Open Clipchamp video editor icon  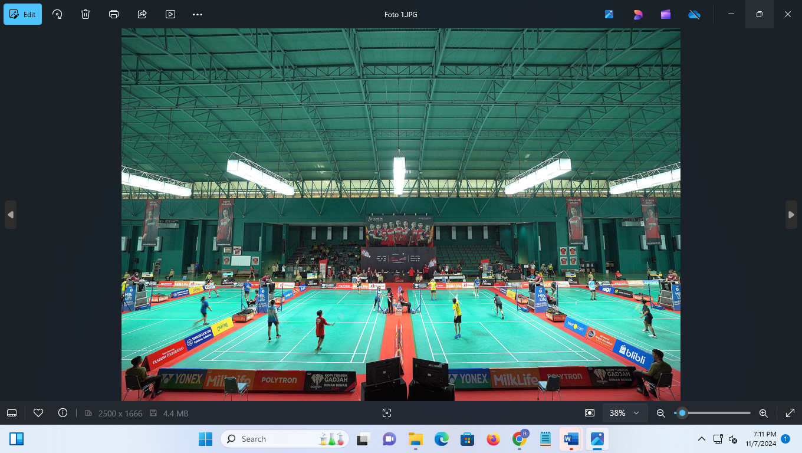(x=666, y=14)
